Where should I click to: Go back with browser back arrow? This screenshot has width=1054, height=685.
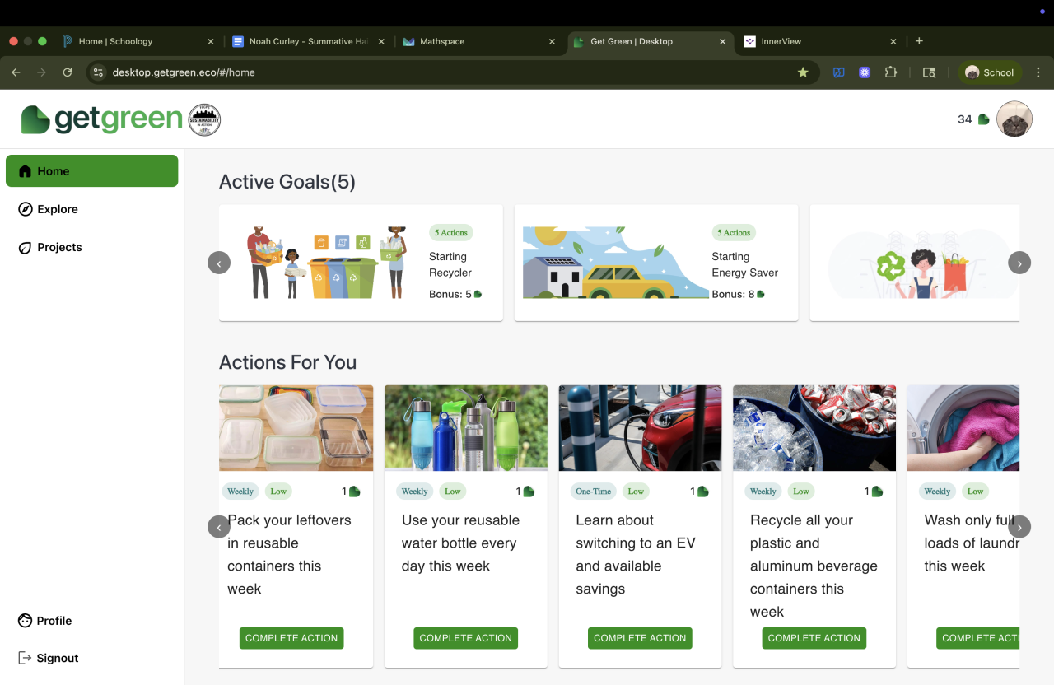coord(16,72)
